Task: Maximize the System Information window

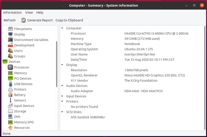Action: tap(194, 5)
